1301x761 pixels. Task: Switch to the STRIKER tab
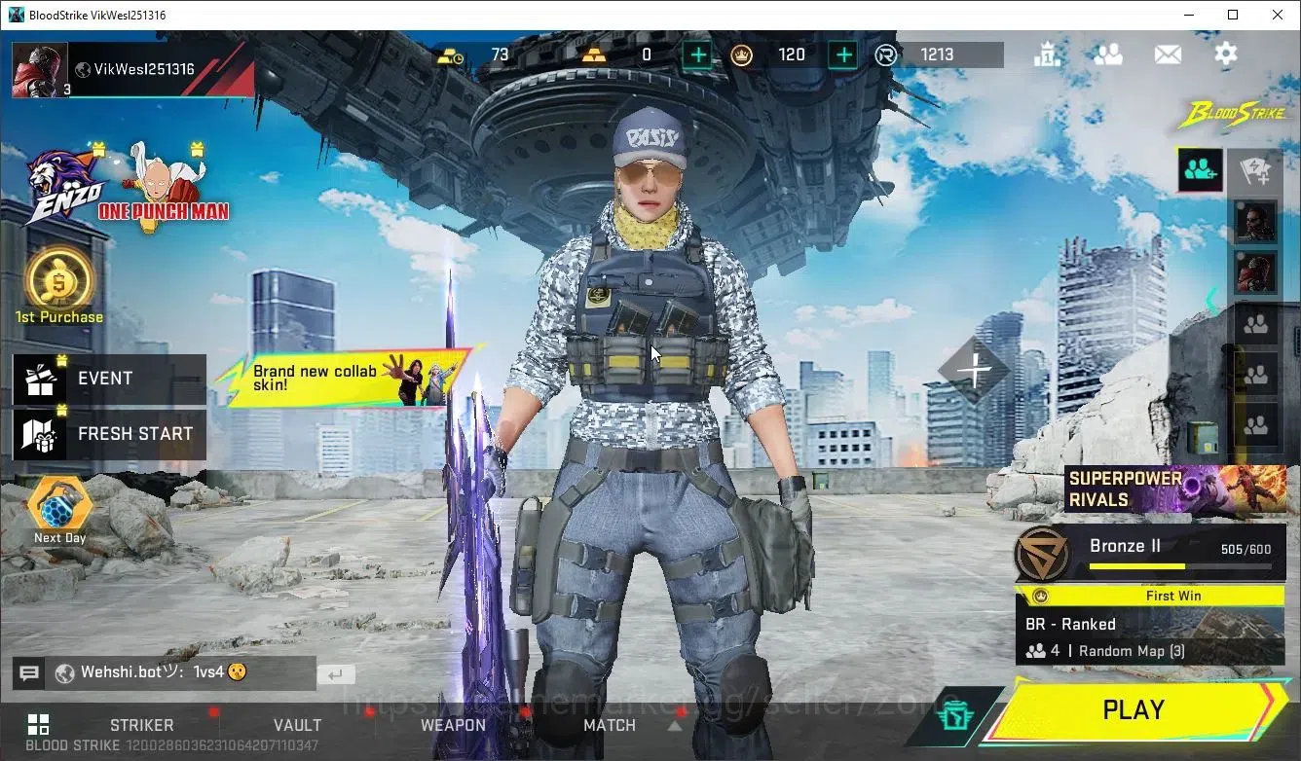(x=142, y=725)
